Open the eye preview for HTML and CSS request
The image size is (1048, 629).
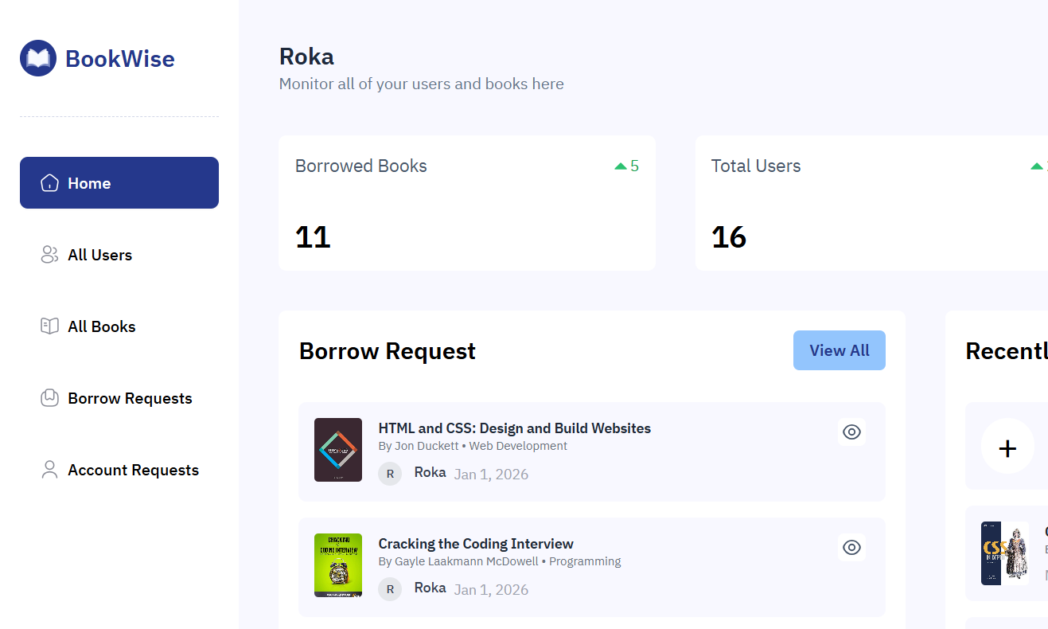tap(851, 432)
